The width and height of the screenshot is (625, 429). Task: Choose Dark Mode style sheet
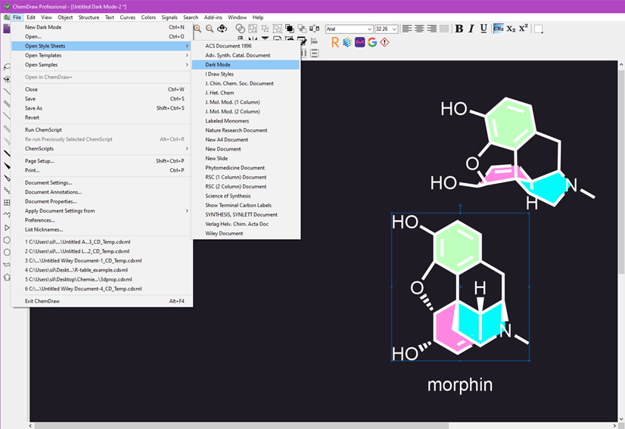(245, 64)
